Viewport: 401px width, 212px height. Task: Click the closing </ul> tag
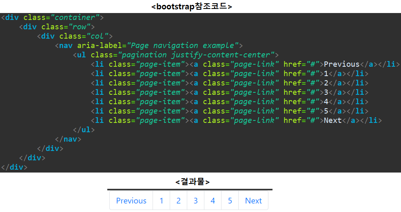tap(84, 130)
